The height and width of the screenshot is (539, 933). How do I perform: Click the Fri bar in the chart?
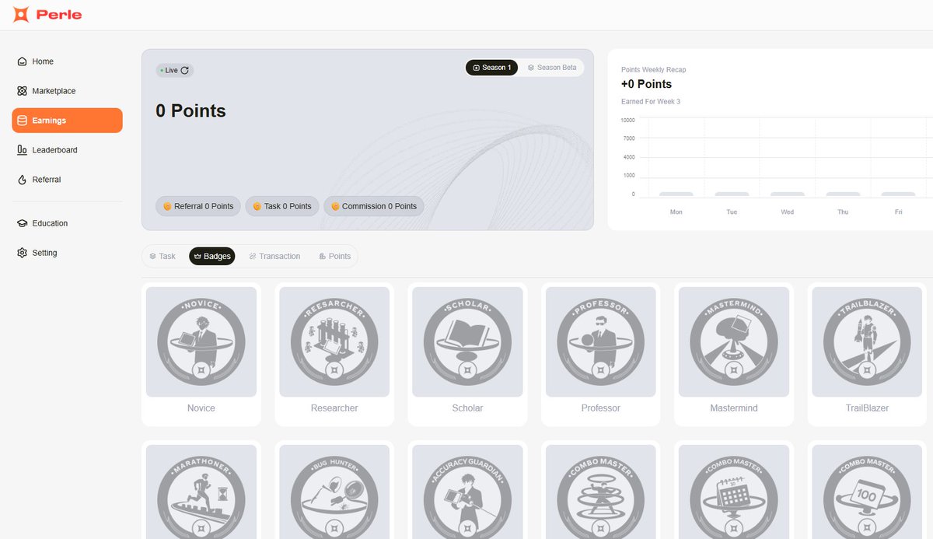pyautogui.click(x=898, y=194)
